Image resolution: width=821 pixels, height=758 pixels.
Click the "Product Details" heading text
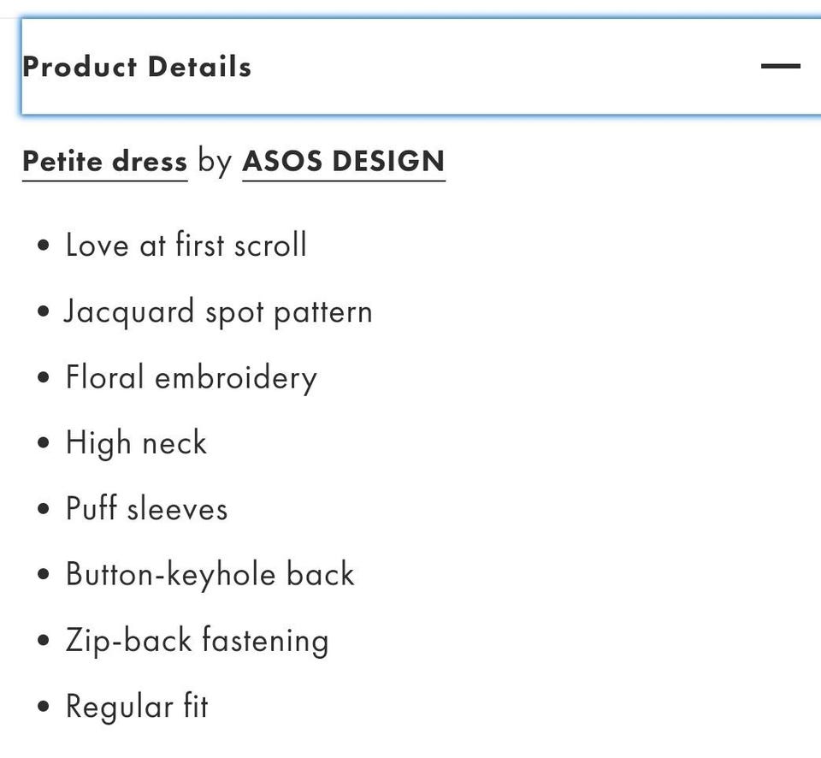(137, 67)
